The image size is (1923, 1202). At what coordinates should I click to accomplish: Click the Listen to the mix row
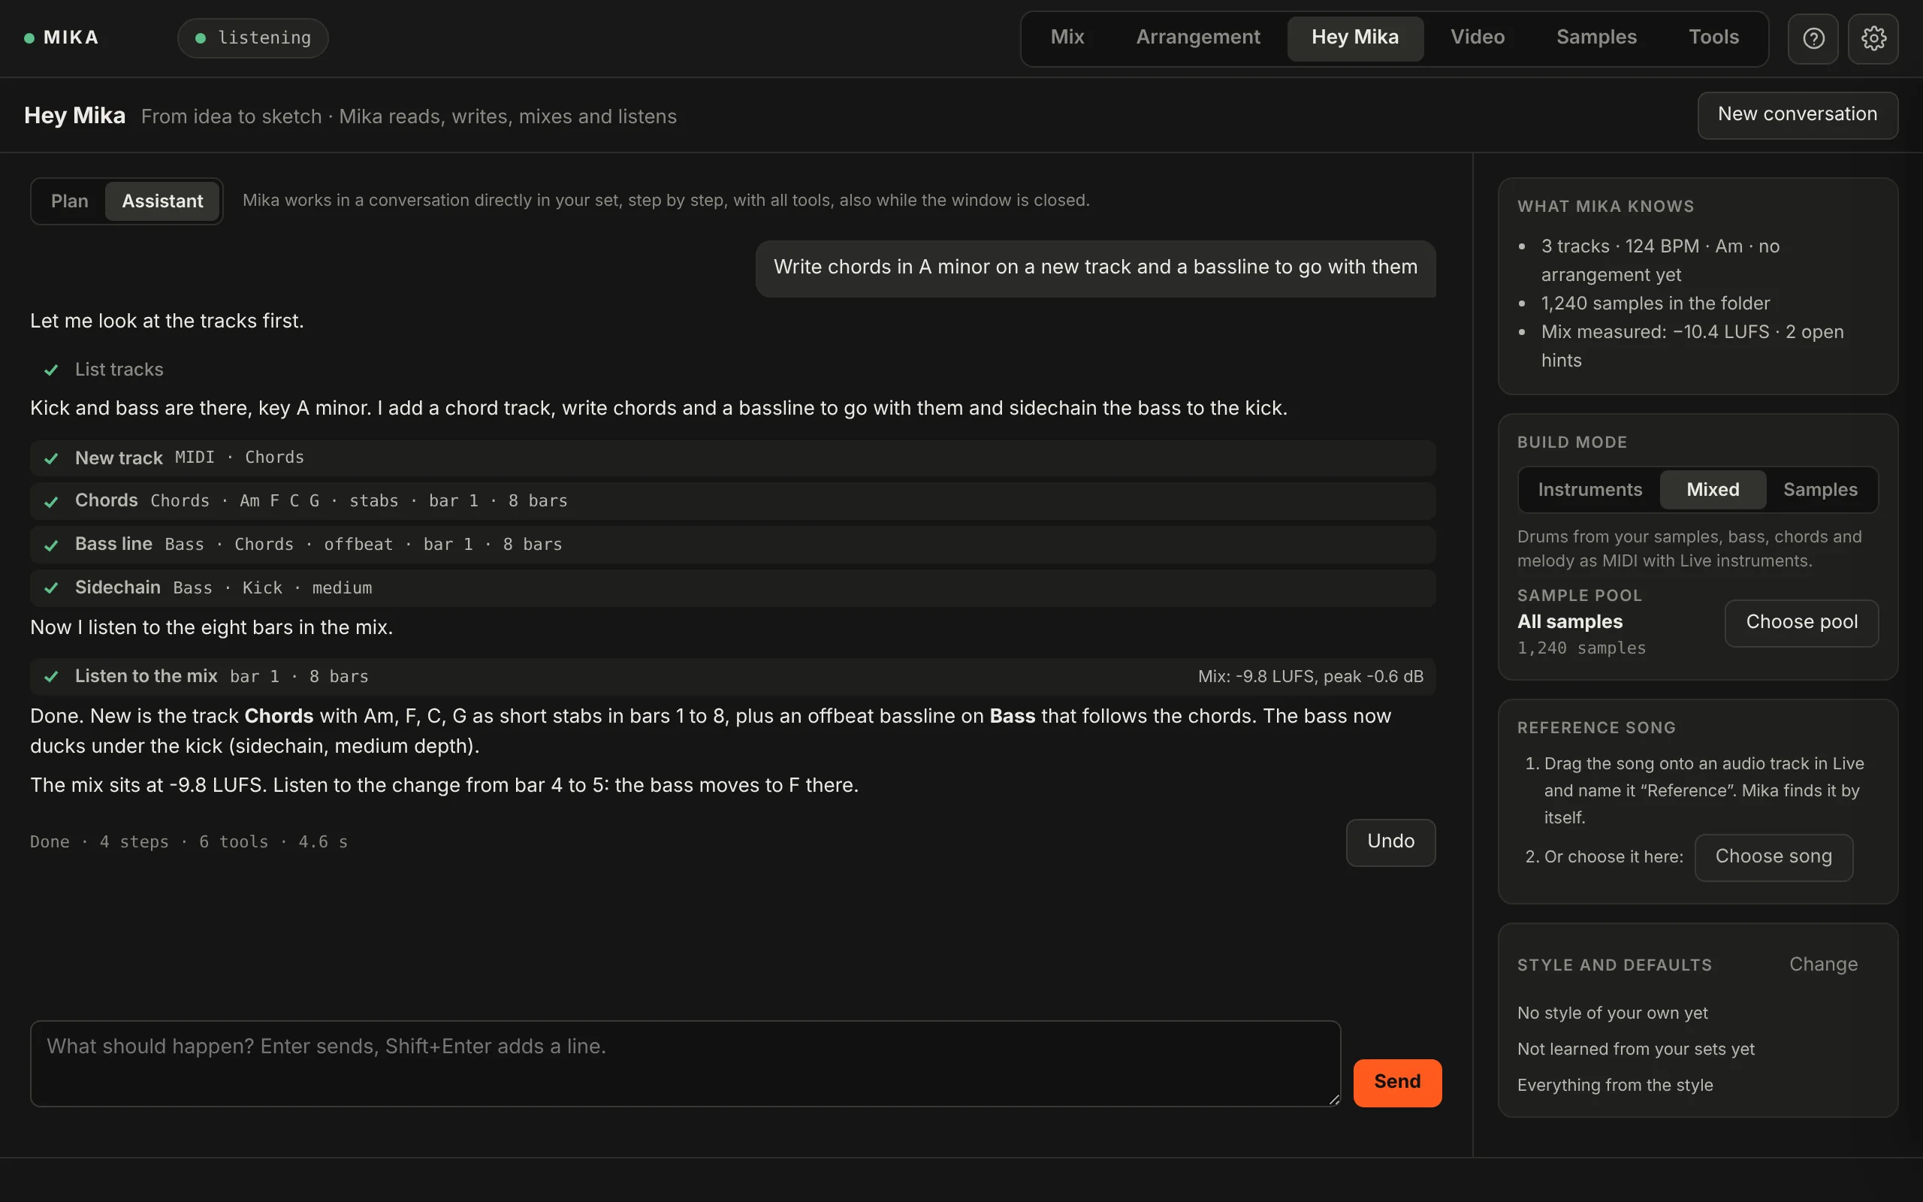732,677
